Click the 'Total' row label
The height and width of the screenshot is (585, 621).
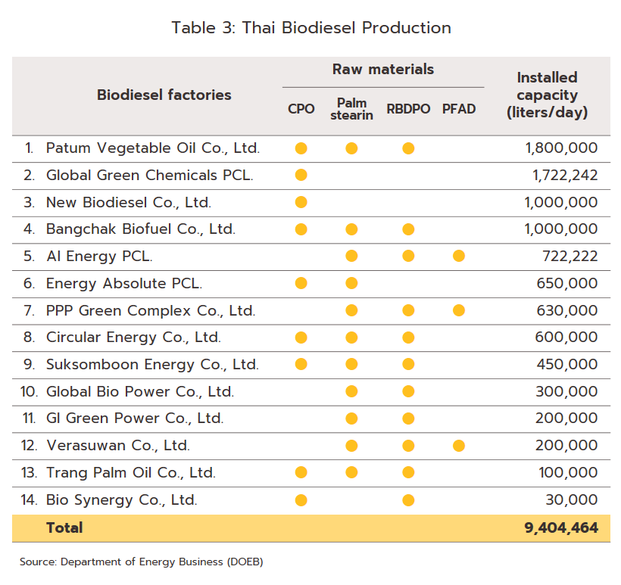tap(64, 528)
